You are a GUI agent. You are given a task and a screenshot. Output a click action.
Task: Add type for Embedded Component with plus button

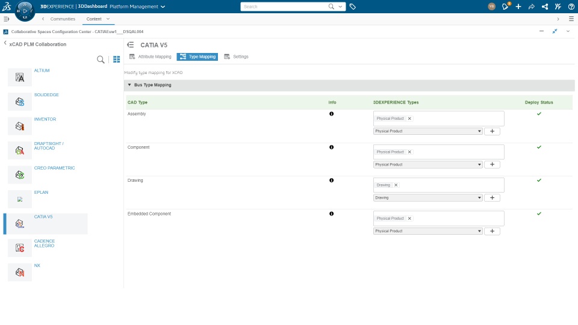tap(492, 231)
